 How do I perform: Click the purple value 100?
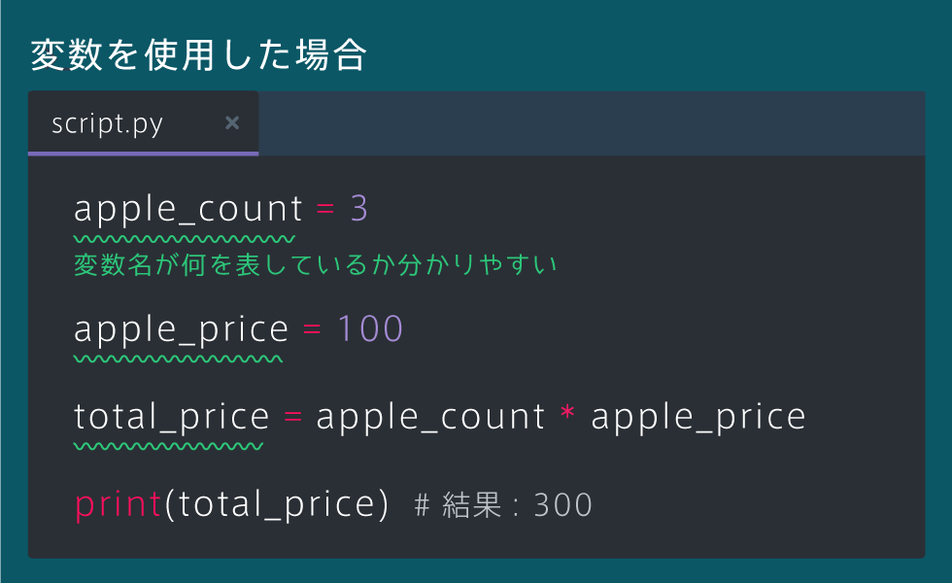(x=370, y=328)
